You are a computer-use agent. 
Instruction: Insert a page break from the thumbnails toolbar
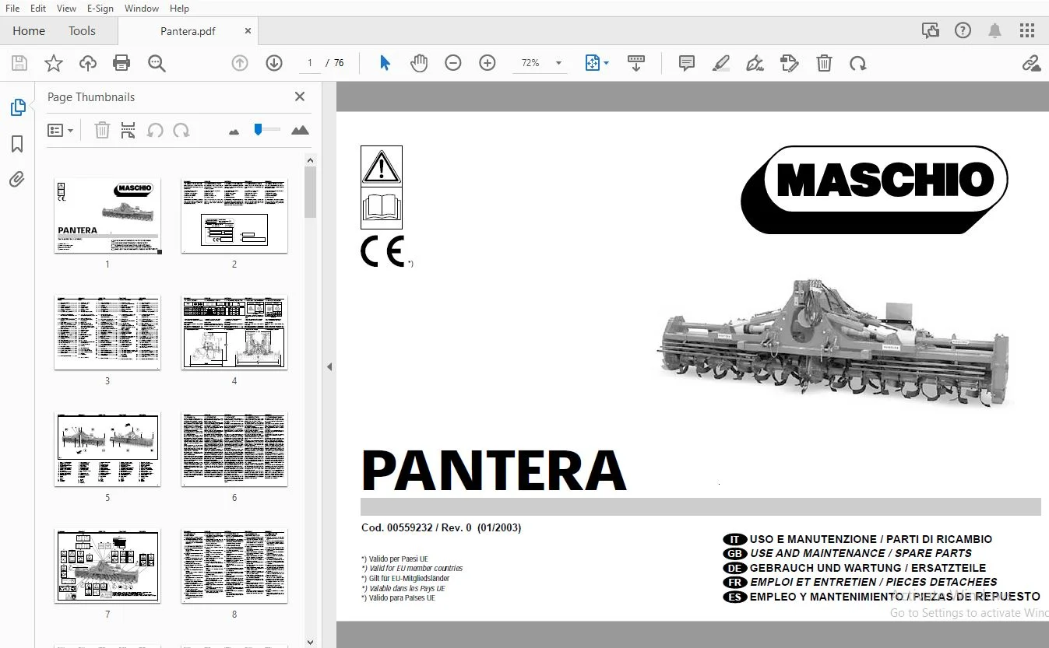[128, 130]
